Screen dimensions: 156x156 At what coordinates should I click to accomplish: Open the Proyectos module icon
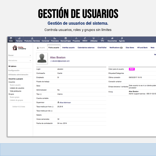[76, 38]
